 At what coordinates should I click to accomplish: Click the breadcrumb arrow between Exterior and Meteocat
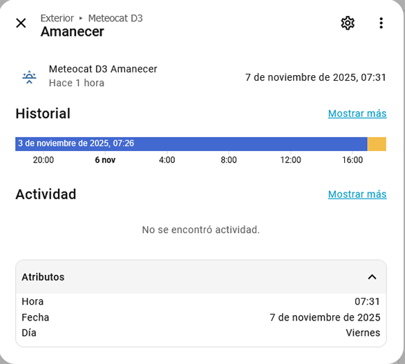pos(81,19)
